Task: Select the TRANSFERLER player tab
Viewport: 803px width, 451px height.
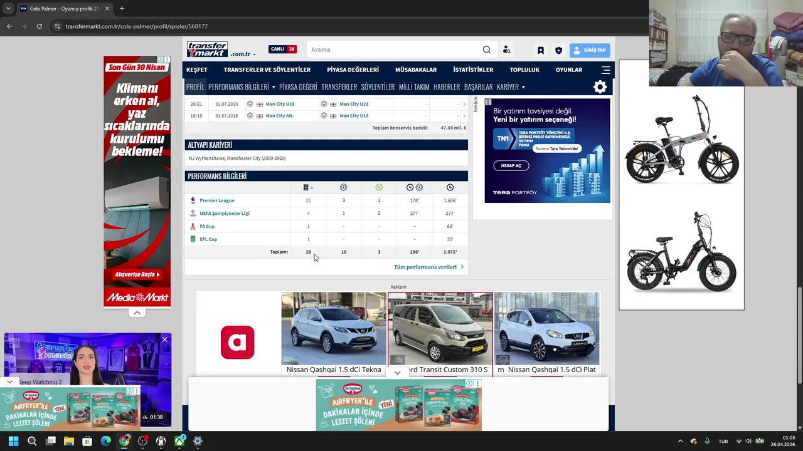Action: pyautogui.click(x=339, y=86)
